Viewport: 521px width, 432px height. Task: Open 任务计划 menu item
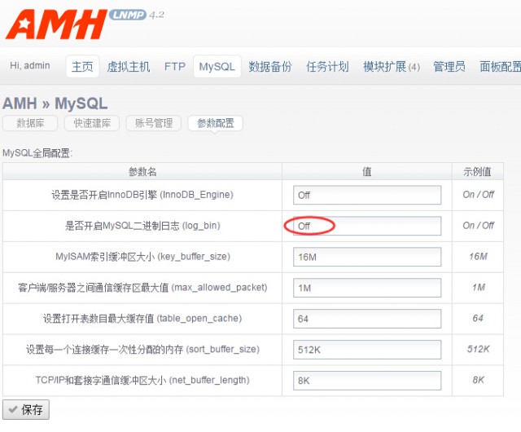pos(327,67)
